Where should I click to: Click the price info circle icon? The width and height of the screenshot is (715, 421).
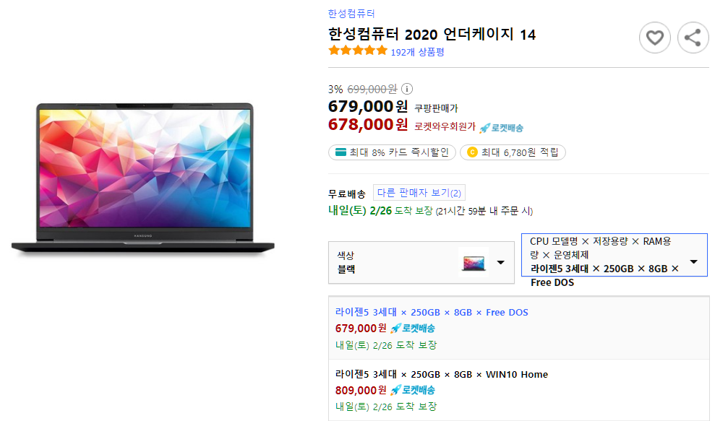pos(407,89)
